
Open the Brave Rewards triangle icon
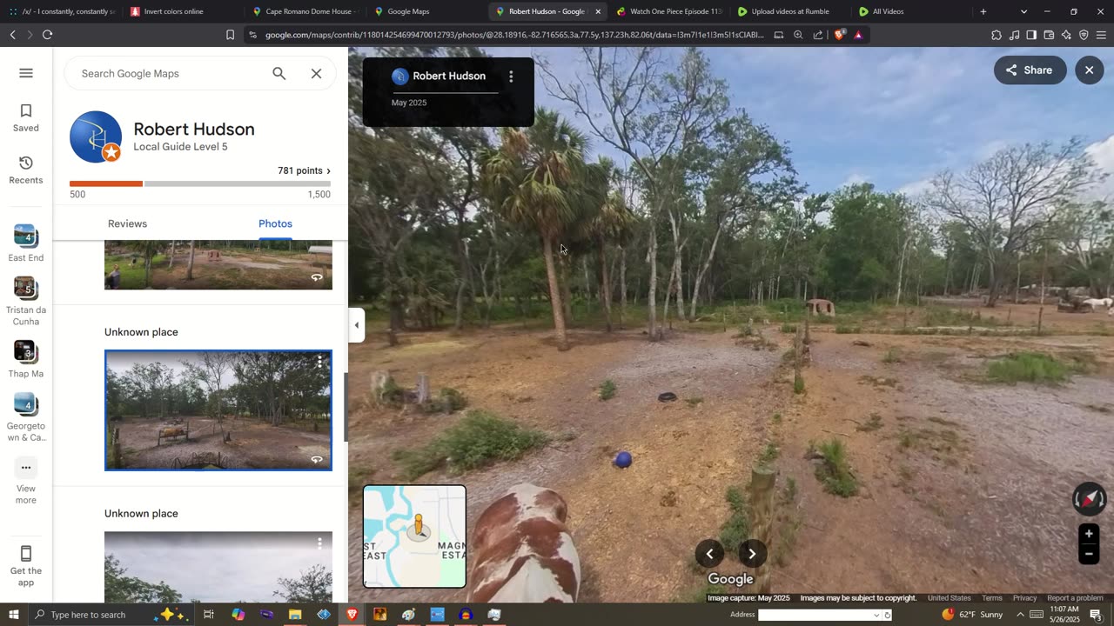point(858,35)
